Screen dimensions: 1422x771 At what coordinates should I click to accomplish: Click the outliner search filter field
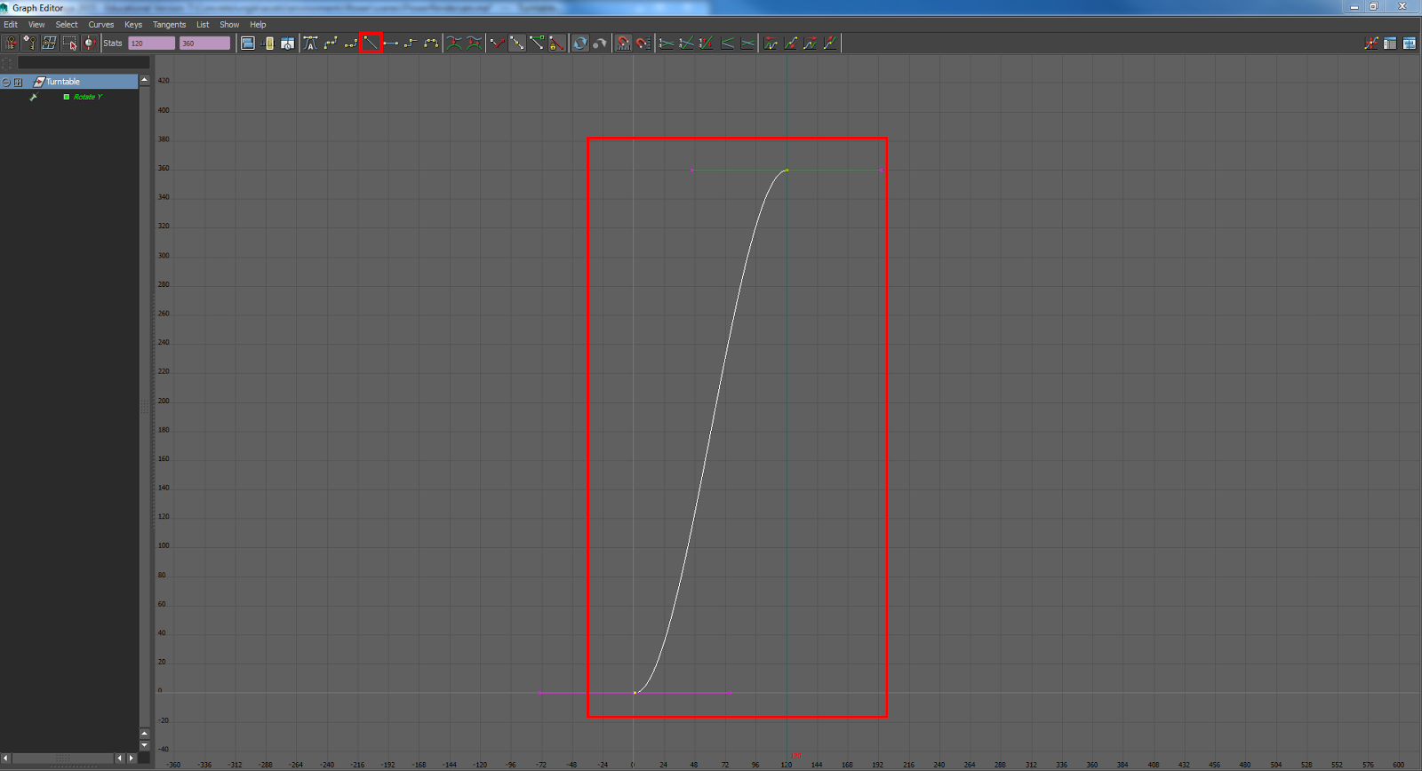click(x=84, y=63)
